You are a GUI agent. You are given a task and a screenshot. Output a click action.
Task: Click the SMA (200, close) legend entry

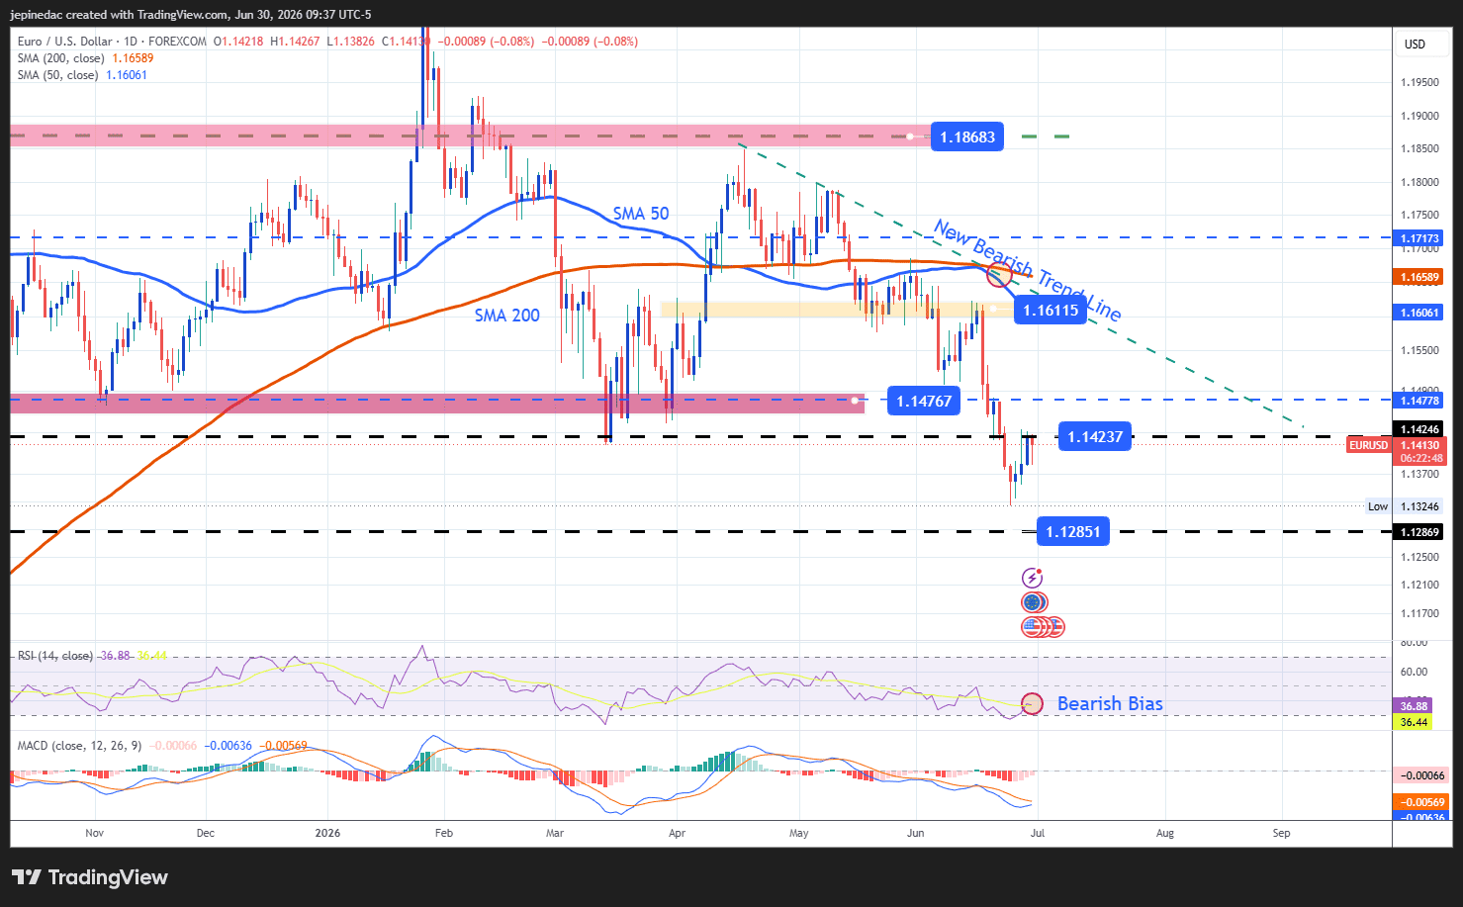(85, 58)
